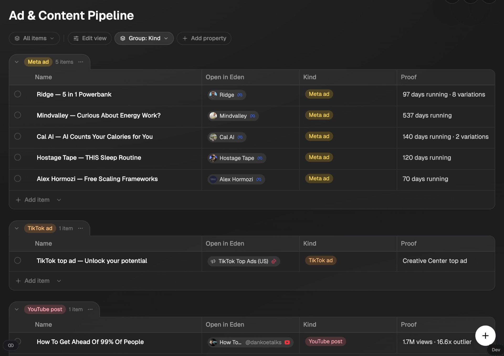Click the Meta ad group label tag
This screenshot has height=356, width=504.
[x=38, y=62]
